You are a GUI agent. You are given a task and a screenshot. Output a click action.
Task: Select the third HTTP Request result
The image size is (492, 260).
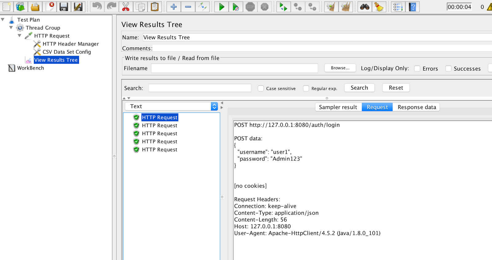coord(160,133)
